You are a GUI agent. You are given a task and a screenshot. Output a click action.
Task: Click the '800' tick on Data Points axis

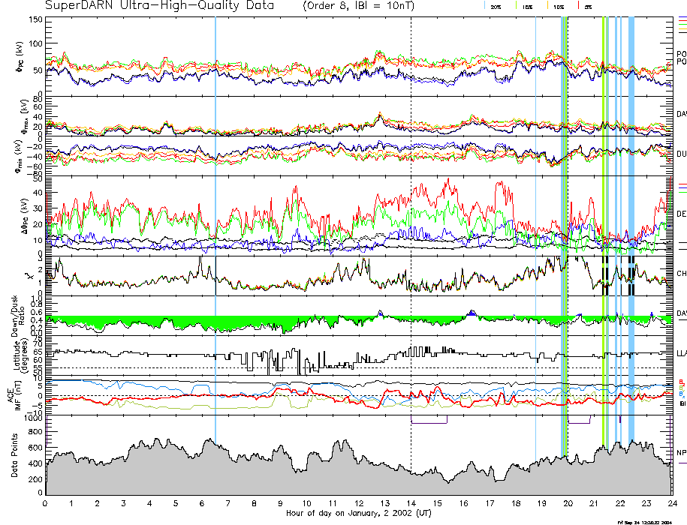point(35,432)
